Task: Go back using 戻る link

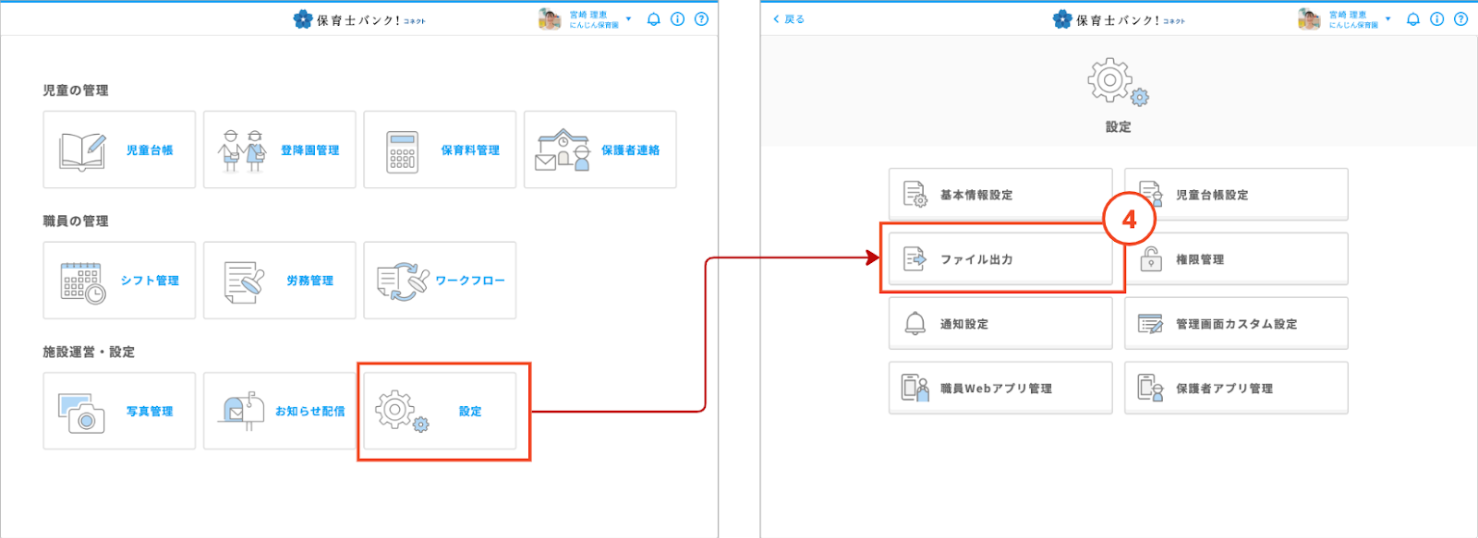Action: tap(789, 19)
